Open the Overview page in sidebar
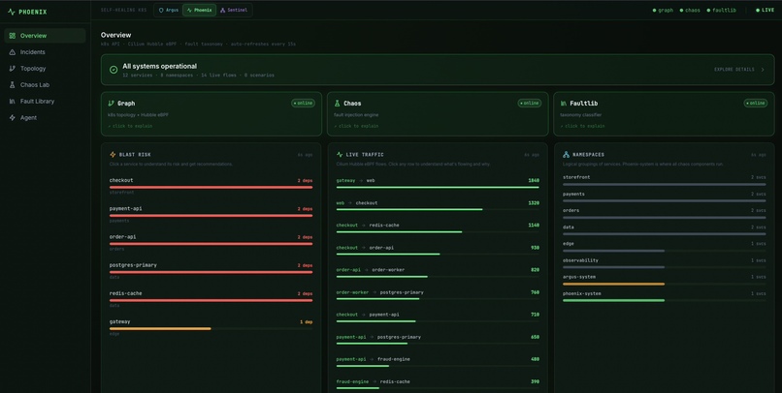 pos(45,36)
